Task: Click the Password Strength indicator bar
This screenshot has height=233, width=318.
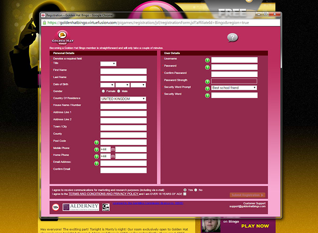Action: pyautogui.click(x=234, y=81)
